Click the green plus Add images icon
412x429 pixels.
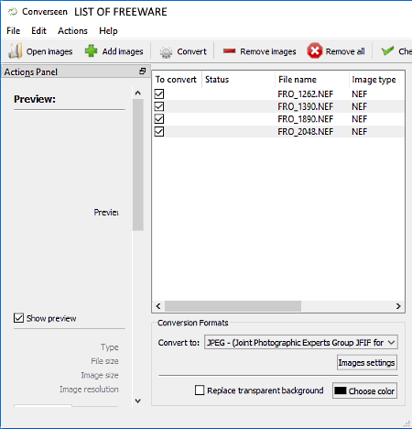pyautogui.click(x=91, y=50)
